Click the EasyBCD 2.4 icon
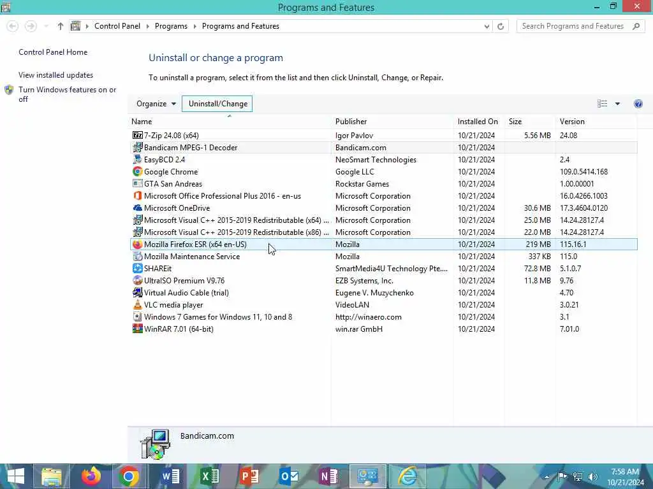 click(x=138, y=159)
